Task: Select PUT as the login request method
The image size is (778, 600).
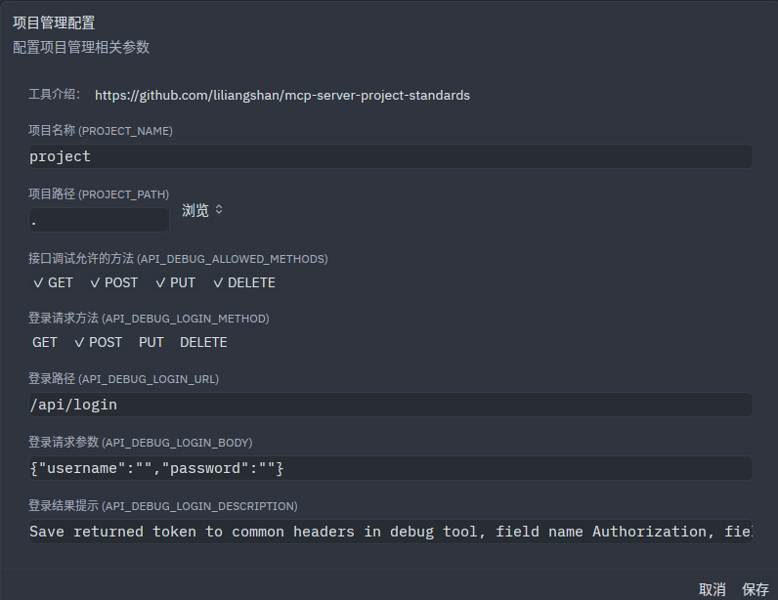Action: point(151,342)
